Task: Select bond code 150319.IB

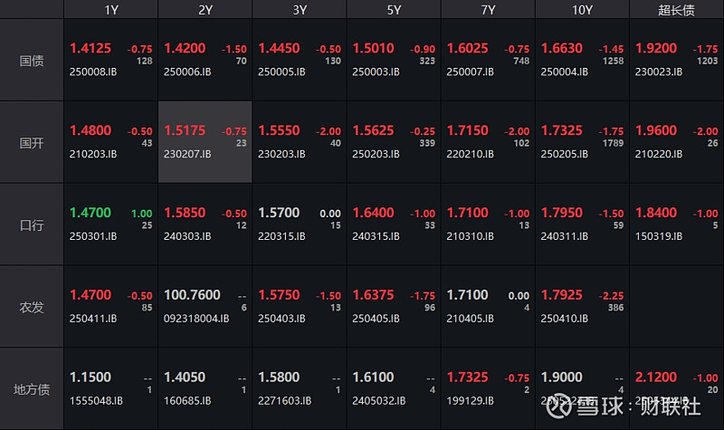Action: coord(658,236)
